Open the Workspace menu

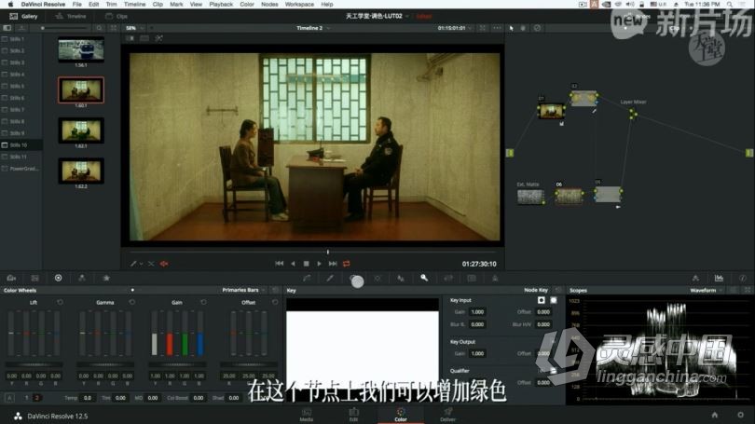(x=299, y=5)
